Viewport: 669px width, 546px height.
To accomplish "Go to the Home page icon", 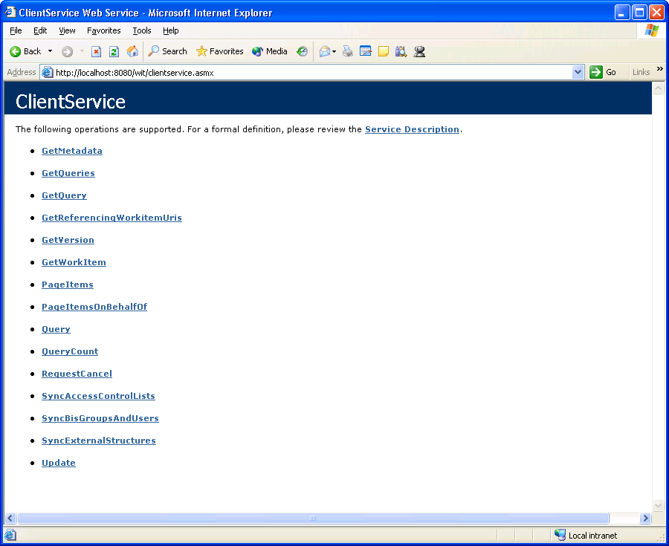I will click(132, 51).
